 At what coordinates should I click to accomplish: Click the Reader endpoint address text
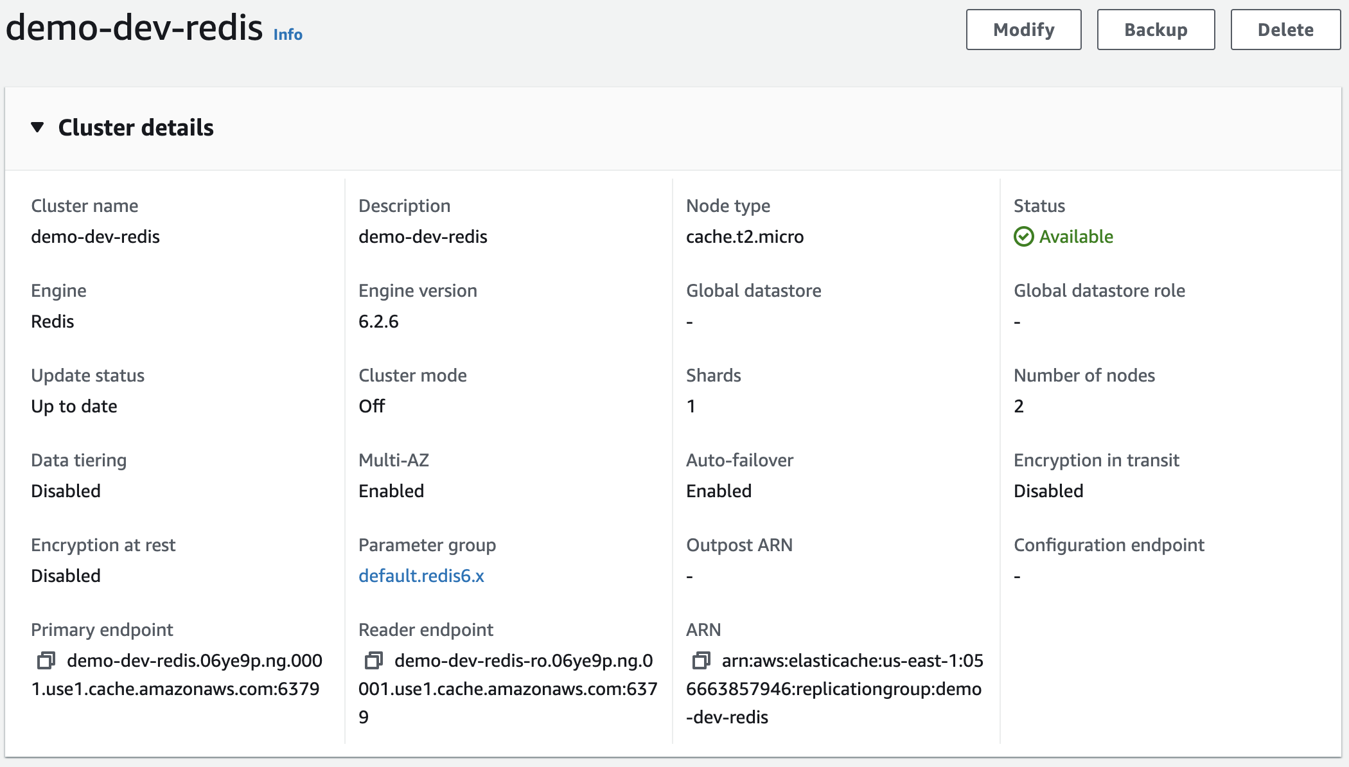coord(508,689)
